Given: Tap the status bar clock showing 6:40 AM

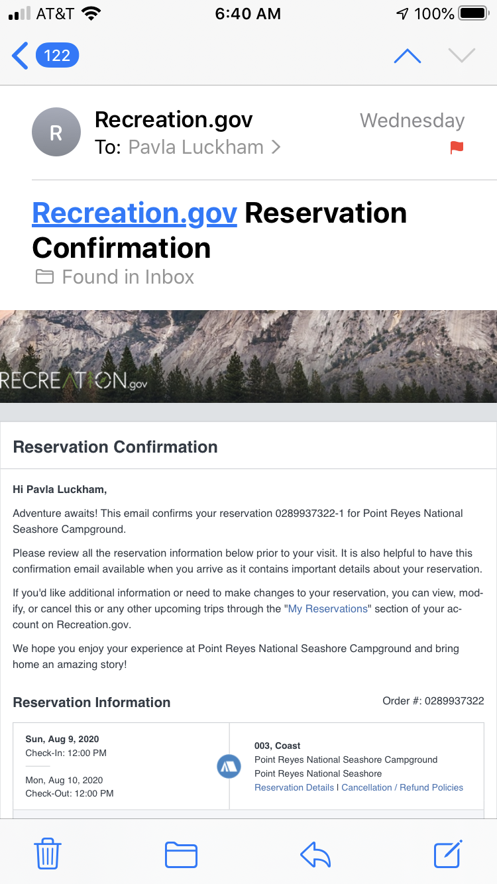Looking at the screenshot, I should pyautogui.click(x=248, y=14).
